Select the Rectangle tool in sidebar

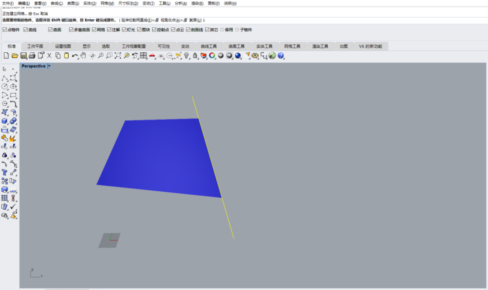click(x=13, y=95)
